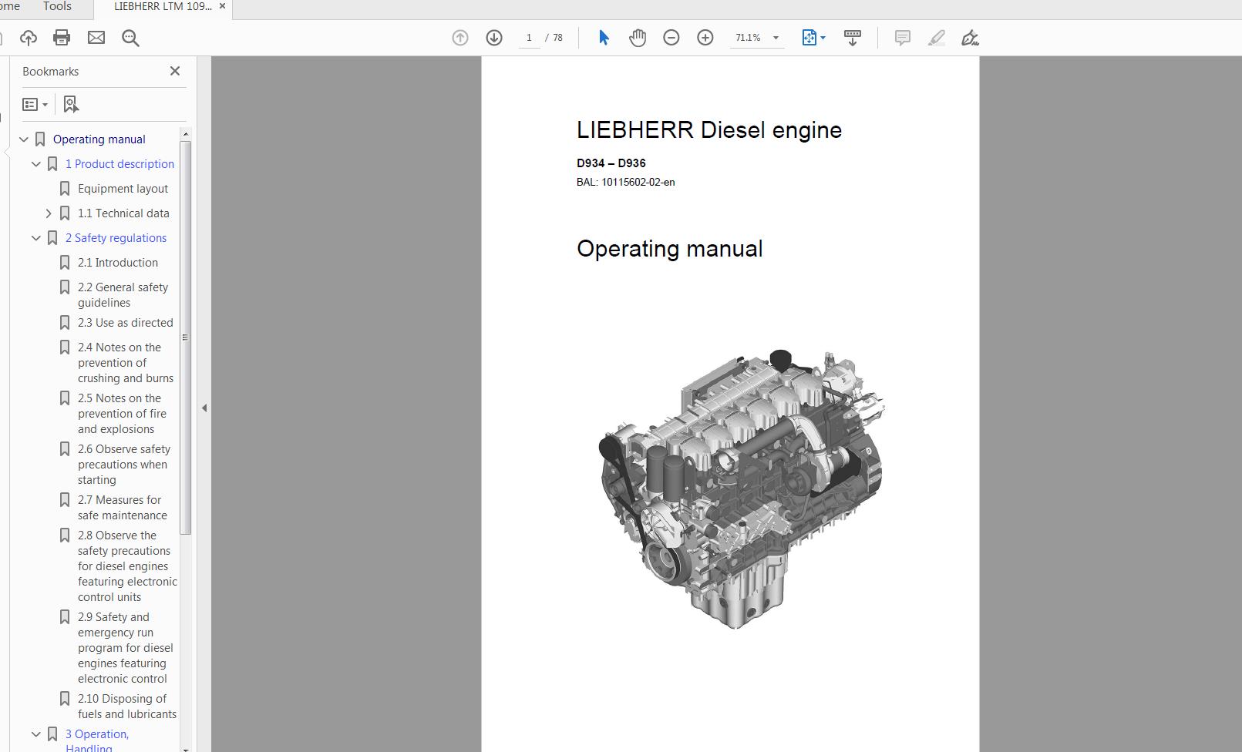This screenshot has height=752, width=1242.
Task: Collapse the Operating manual bookmark
Action: click(24, 139)
